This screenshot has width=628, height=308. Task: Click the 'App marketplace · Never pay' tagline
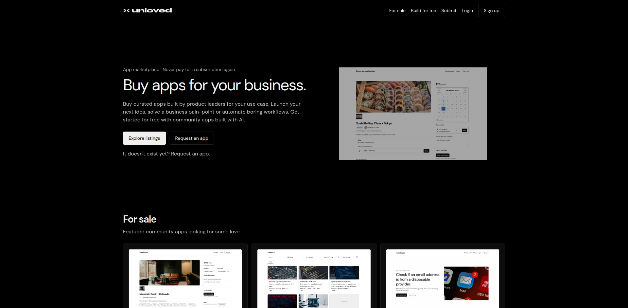[x=179, y=69]
